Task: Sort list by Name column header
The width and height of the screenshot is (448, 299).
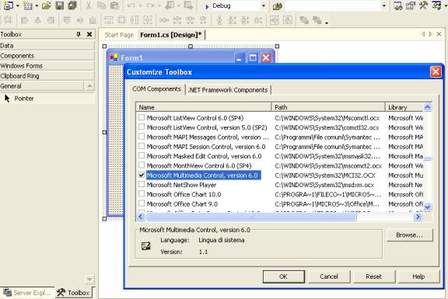Action: point(204,107)
